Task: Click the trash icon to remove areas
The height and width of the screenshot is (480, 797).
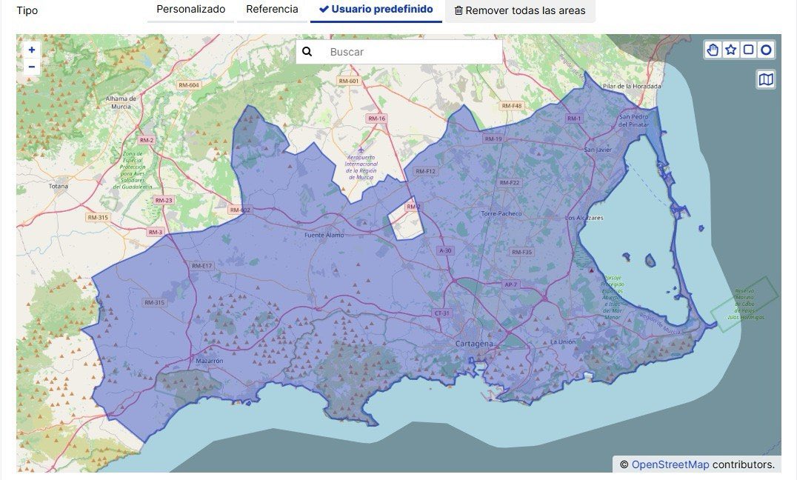Action: point(458,10)
